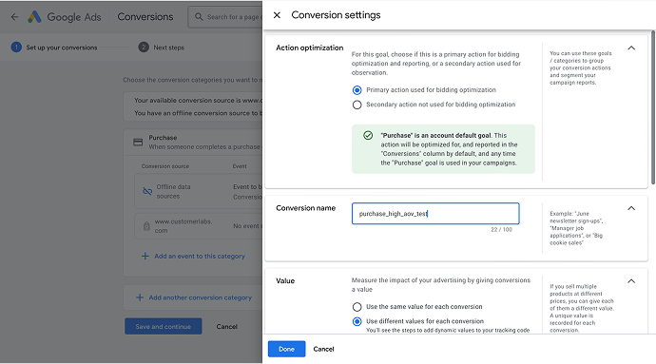This screenshot has height=364, width=656.
Task: Click the Purchase category heading
Action: tap(163, 138)
